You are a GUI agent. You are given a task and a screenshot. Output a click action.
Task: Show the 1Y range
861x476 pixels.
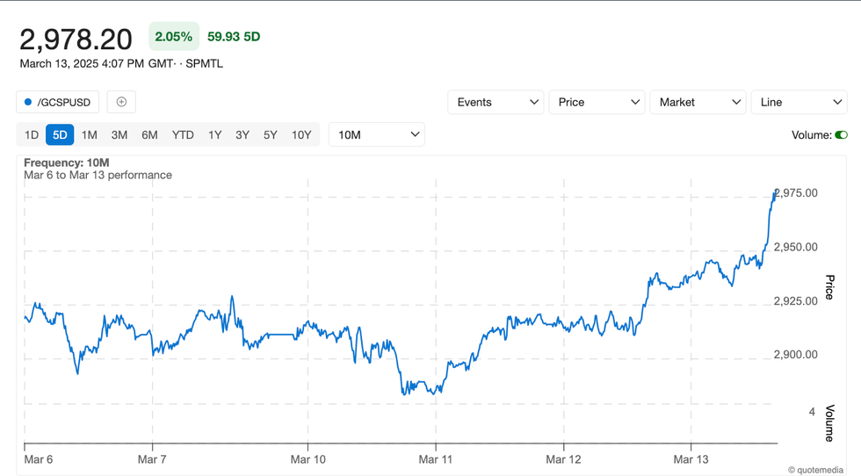(x=214, y=134)
